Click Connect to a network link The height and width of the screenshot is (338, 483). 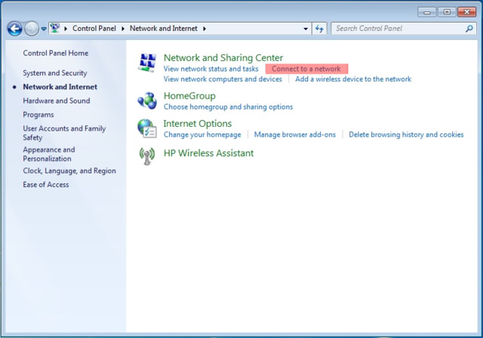pyautogui.click(x=306, y=69)
